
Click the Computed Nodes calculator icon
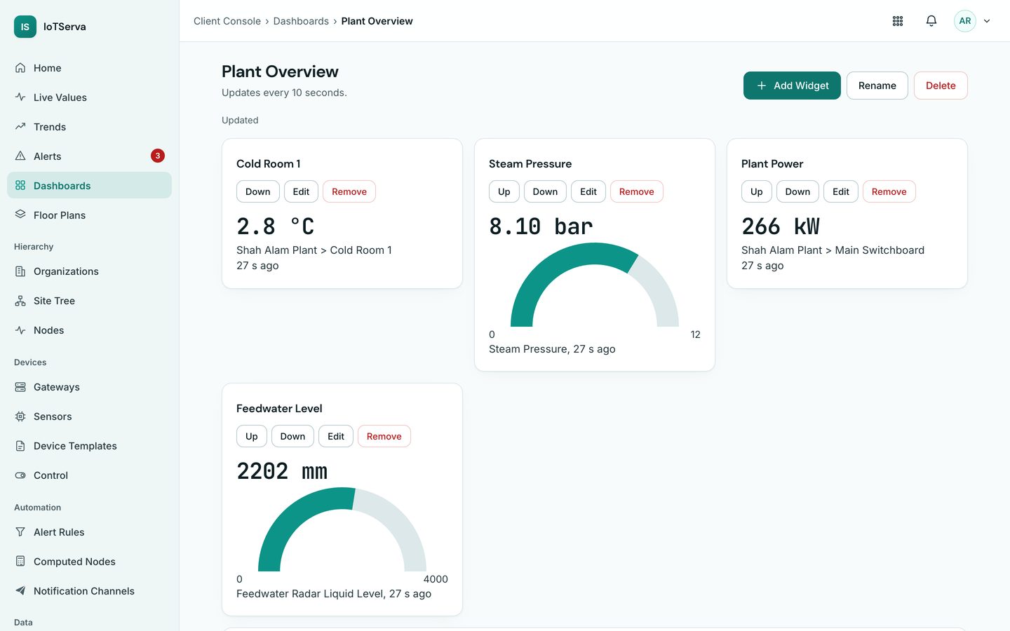click(20, 562)
